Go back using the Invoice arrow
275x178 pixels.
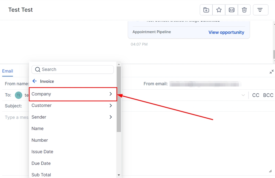(35, 81)
